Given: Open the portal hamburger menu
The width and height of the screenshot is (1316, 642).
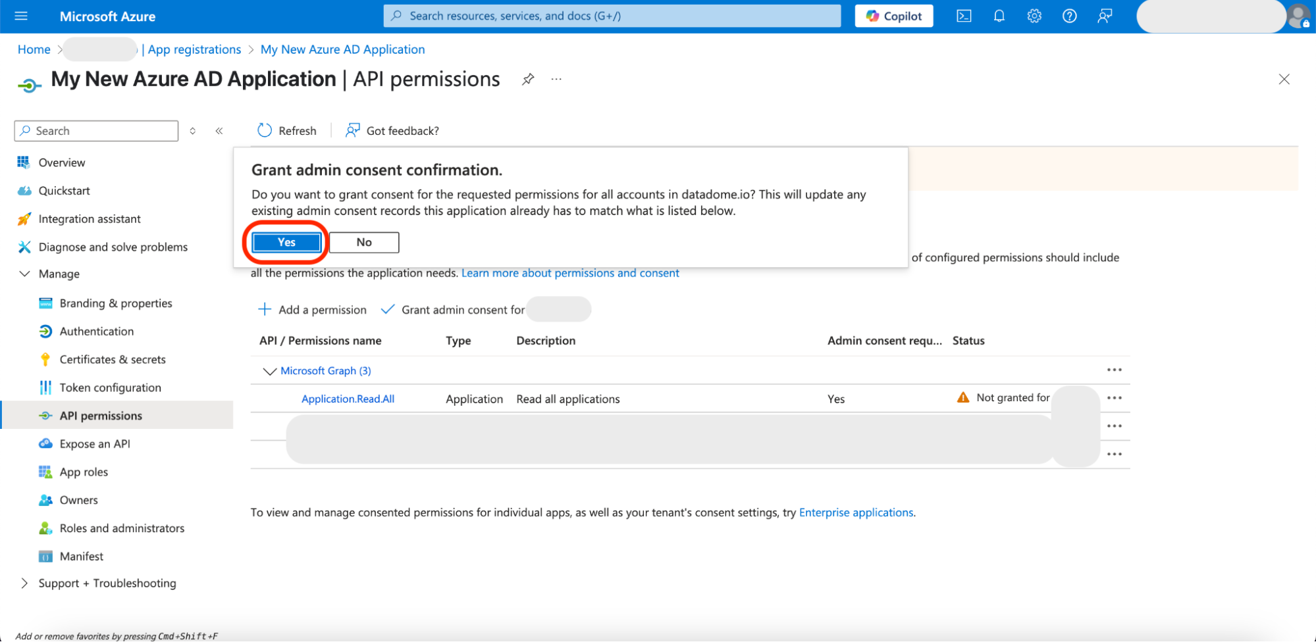Looking at the screenshot, I should [x=21, y=16].
